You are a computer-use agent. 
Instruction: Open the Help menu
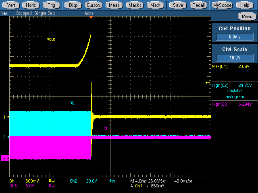[245, 5]
